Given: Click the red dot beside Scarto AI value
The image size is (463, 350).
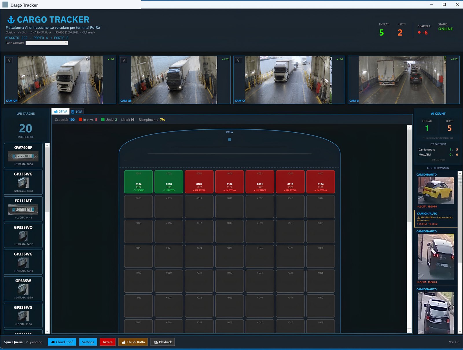Looking at the screenshot, I should pyautogui.click(x=419, y=32).
